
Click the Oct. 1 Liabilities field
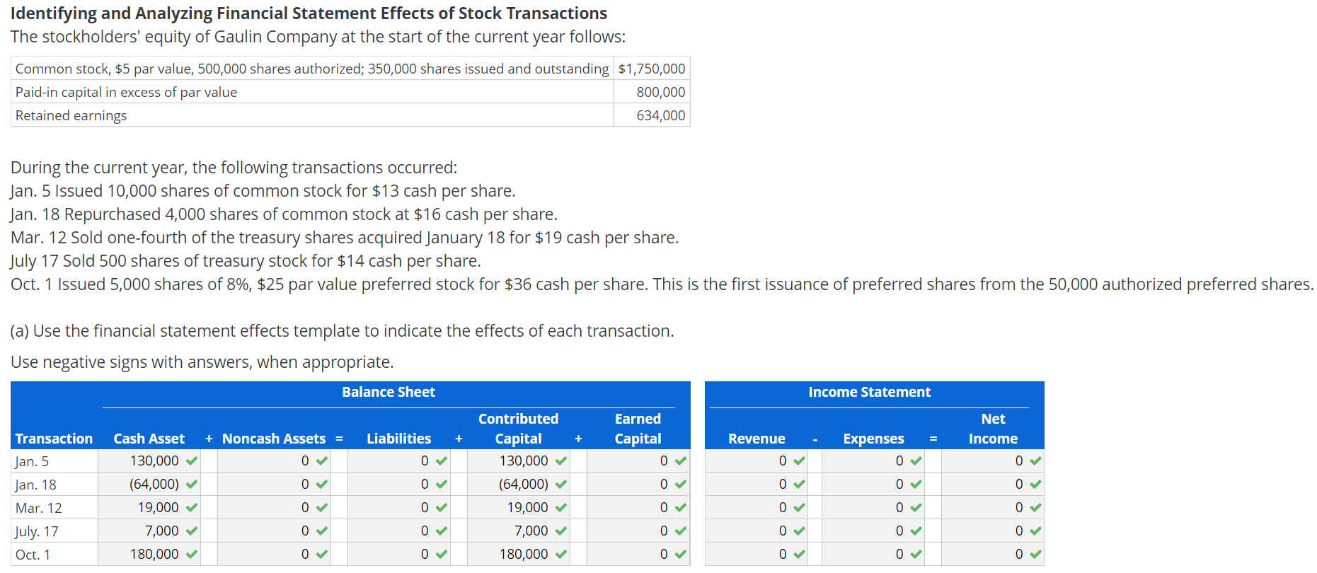399,554
